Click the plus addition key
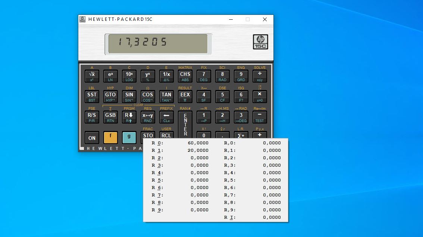This screenshot has width=423, height=237. 260,135
